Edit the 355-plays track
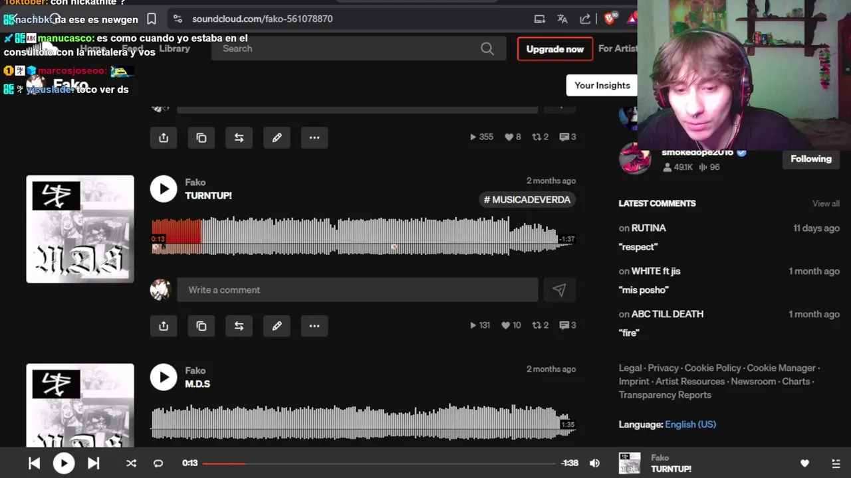Image resolution: width=851 pixels, height=478 pixels. click(x=277, y=137)
